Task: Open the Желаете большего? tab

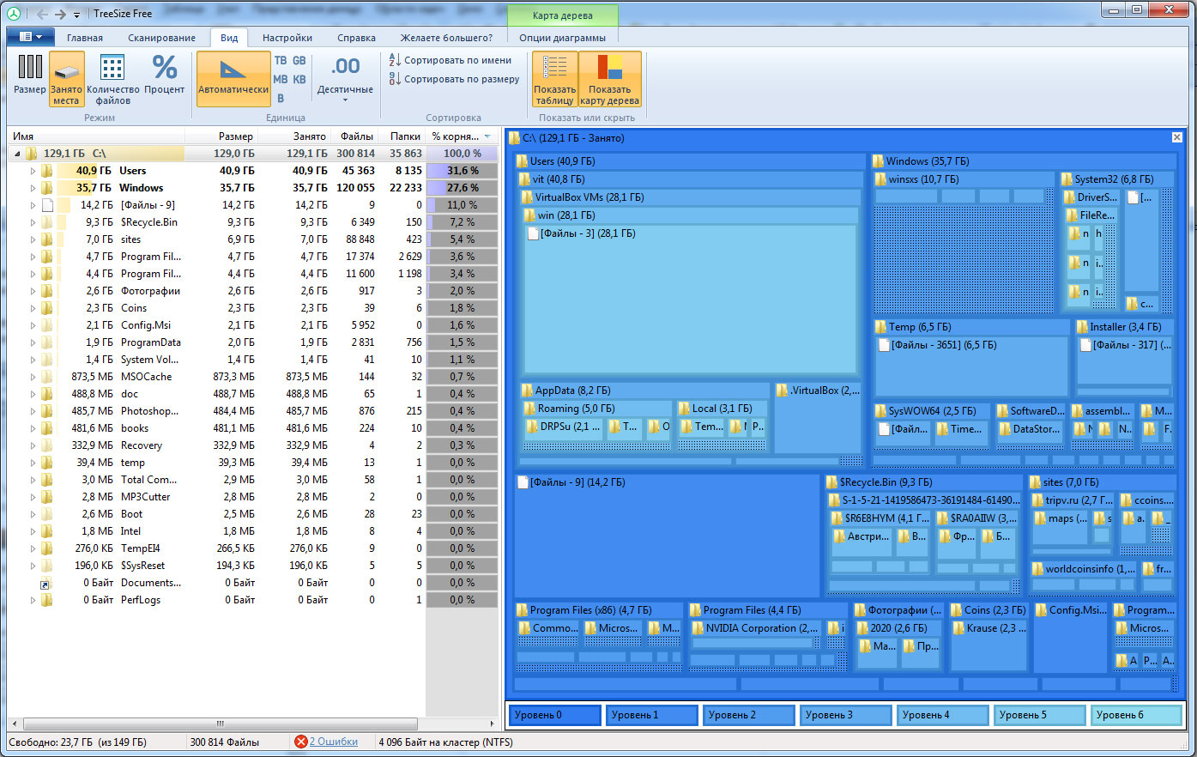Action: 446,38
